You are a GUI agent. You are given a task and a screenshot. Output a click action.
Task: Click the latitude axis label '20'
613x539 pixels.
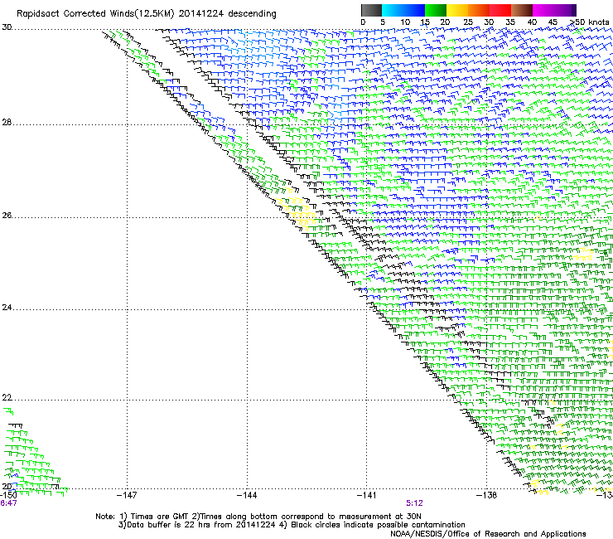7,486
